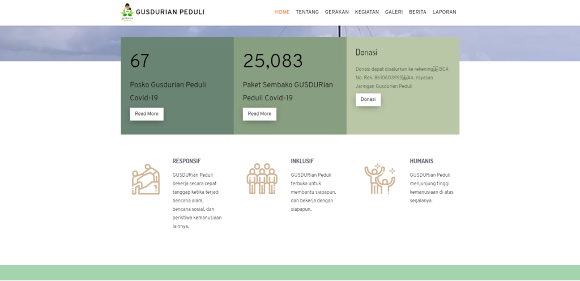The image size is (580, 281).
Task: Open the Home menu item
Action: (282, 12)
